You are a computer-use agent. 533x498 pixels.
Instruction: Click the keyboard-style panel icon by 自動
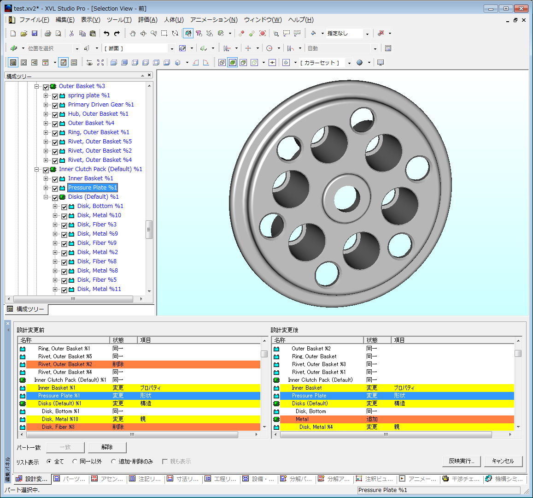pyautogui.click(x=388, y=48)
